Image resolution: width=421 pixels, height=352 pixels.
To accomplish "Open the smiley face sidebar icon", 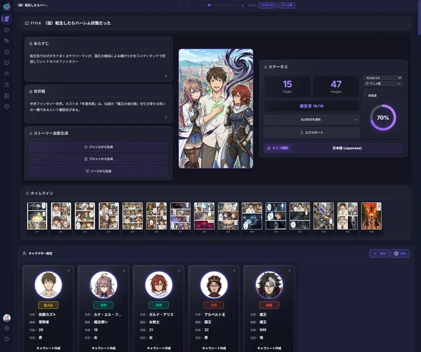I will (x=6, y=52).
